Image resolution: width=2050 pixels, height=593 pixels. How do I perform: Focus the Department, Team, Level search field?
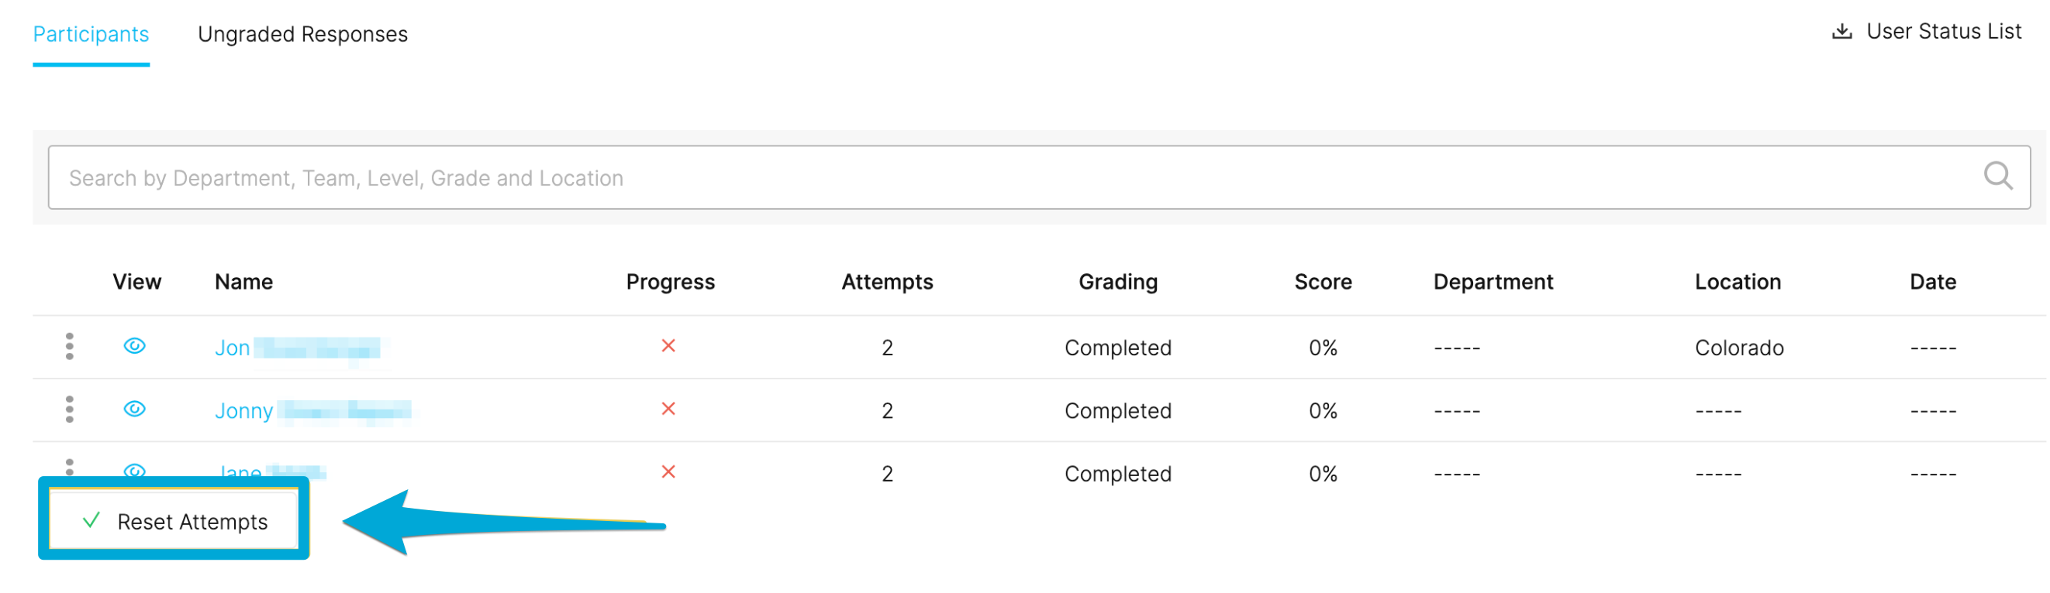(1039, 177)
